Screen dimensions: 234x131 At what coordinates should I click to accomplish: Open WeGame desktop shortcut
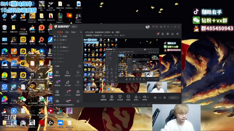(x=14, y=41)
